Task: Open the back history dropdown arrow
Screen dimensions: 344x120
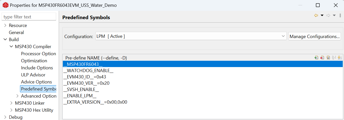Action: pos(322,15)
